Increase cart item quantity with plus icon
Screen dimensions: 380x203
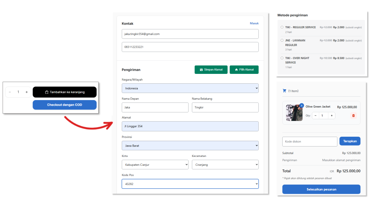(331, 116)
